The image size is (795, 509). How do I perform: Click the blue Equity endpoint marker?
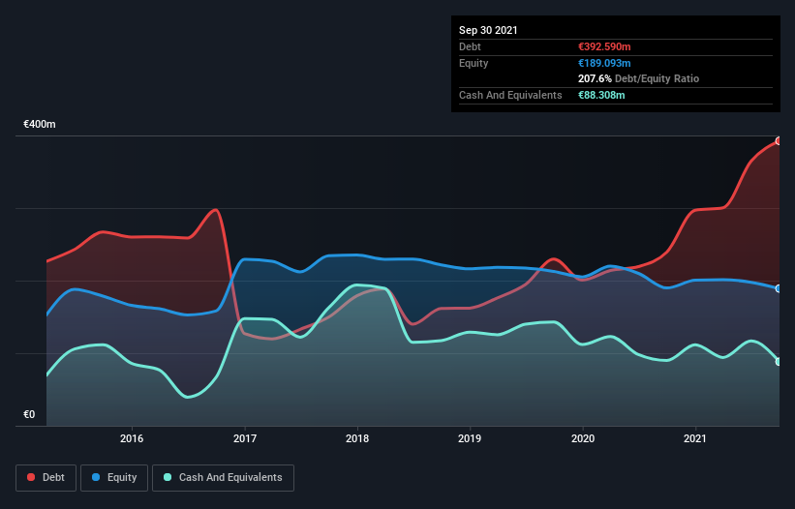[779, 288]
